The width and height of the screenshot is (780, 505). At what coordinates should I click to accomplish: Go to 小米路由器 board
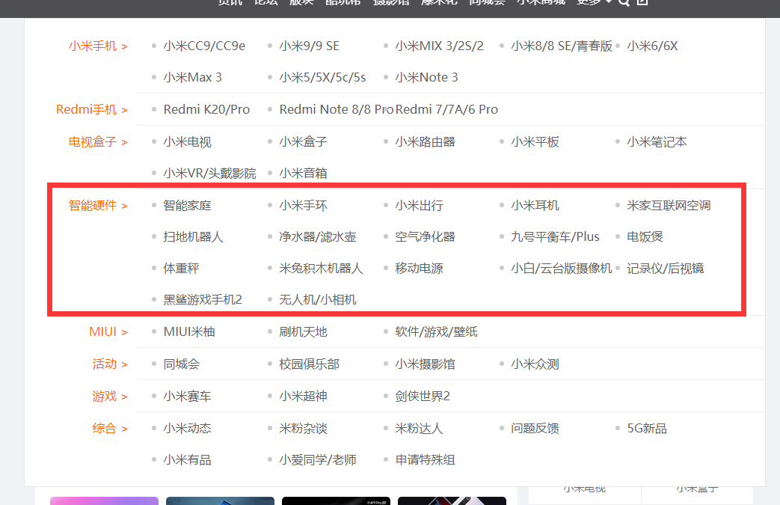point(426,142)
